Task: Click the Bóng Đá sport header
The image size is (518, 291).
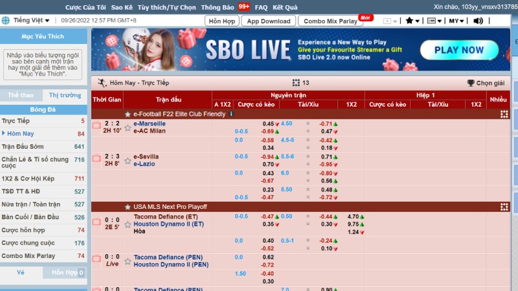Action: [43, 109]
